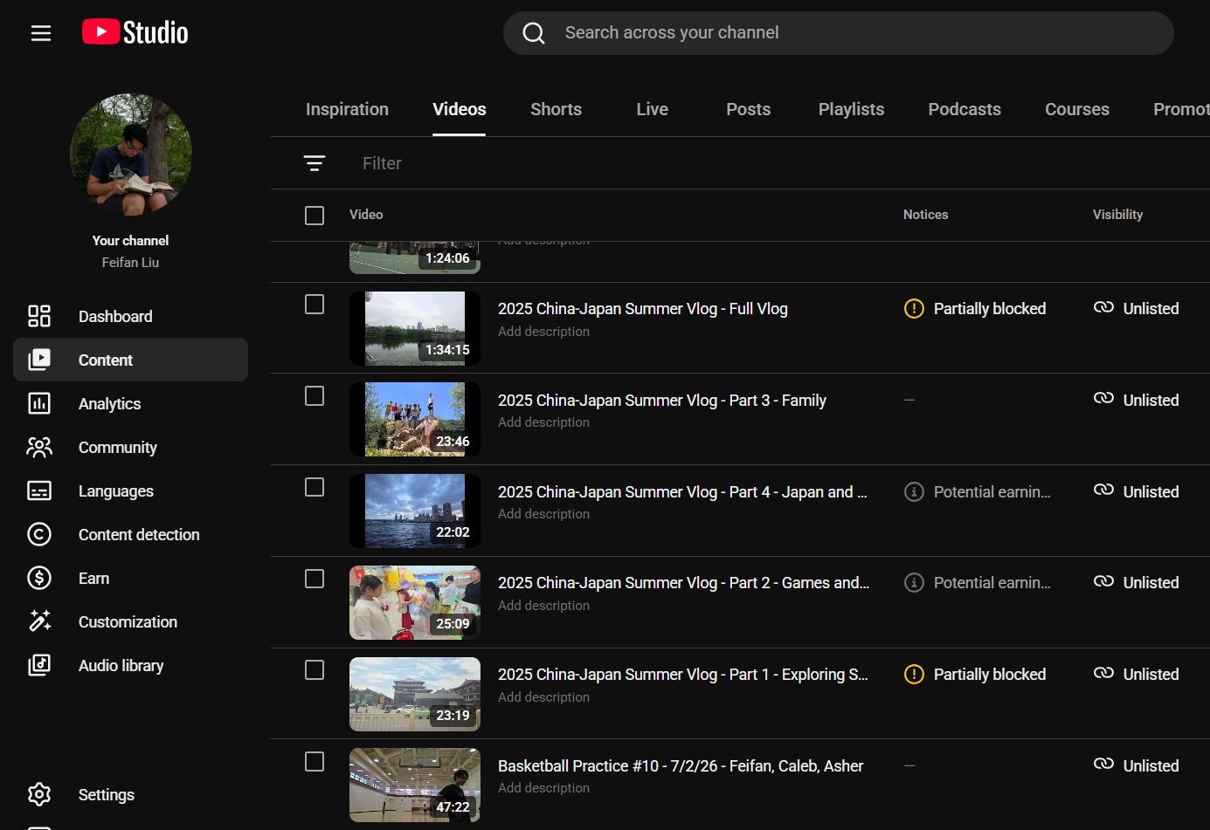Open the Inspiration tab
The width and height of the screenshot is (1210, 830).
(347, 109)
